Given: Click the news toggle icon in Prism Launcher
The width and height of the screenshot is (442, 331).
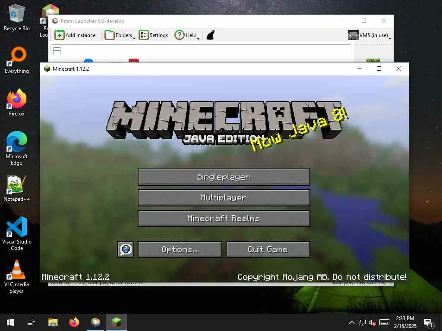Looking at the screenshot, I should (x=57, y=51).
